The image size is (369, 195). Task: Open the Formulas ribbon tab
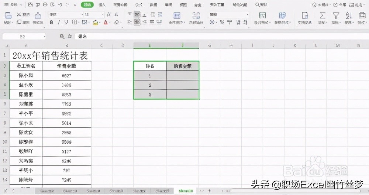click(139, 5)
